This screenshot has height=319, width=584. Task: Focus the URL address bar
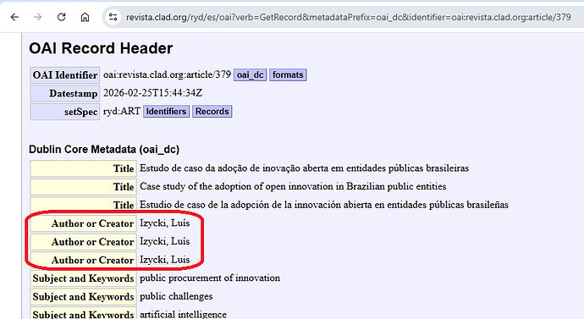pos(348,17)
